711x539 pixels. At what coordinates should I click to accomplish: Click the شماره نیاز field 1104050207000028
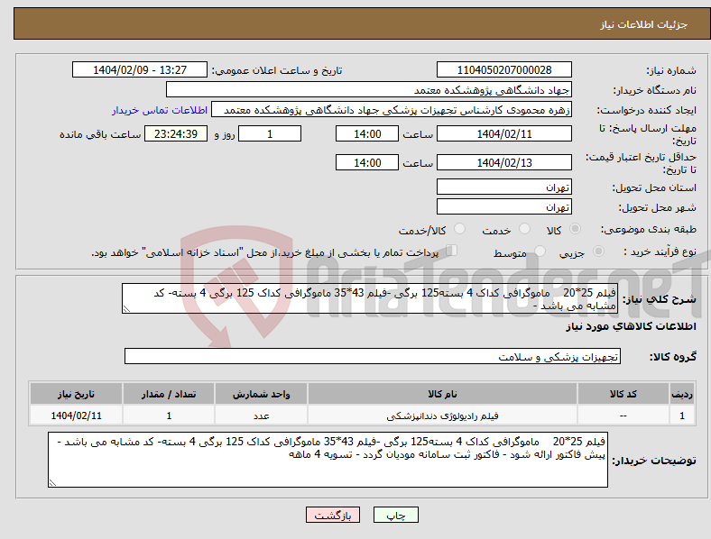(x=504, y=69)
